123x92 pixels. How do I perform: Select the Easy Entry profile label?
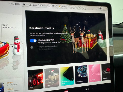[38, 5]
